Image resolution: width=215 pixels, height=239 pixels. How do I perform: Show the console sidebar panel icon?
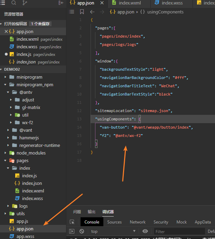point(72,231)
